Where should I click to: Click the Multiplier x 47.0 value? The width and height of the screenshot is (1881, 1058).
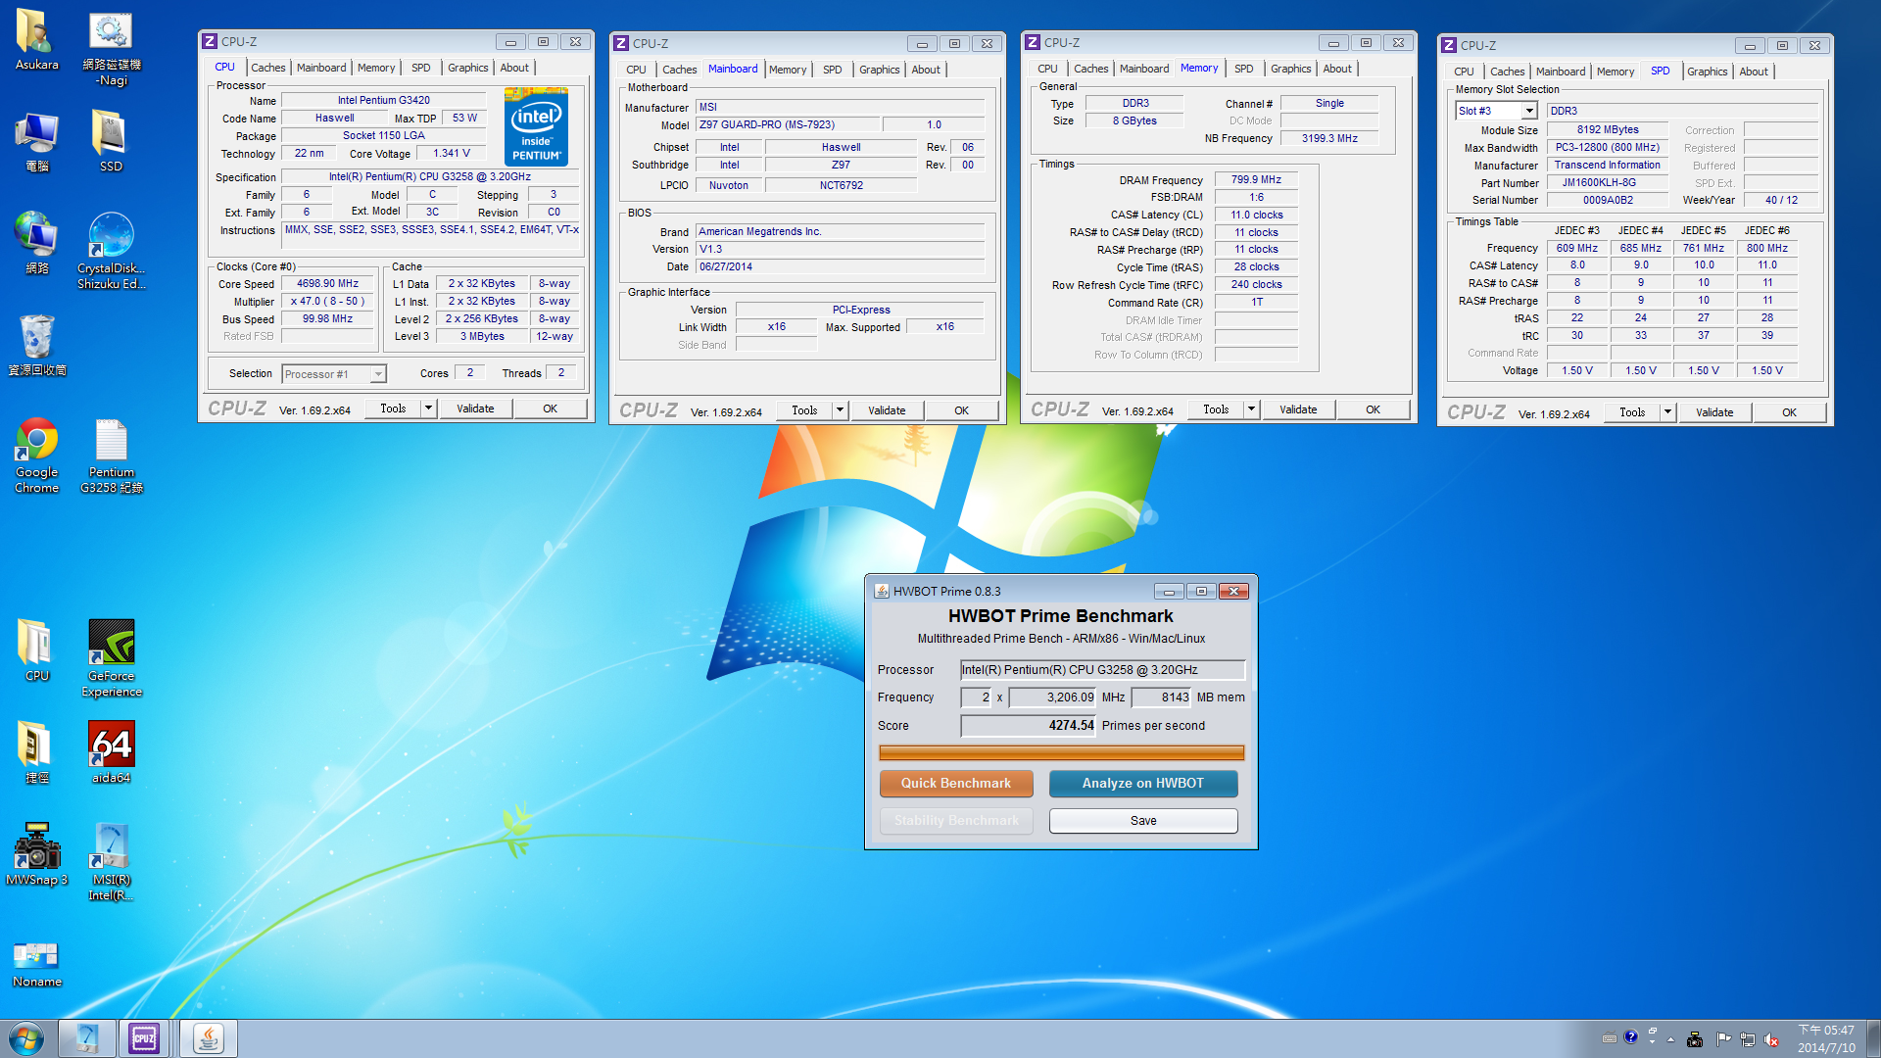click(x=328, y=302)
